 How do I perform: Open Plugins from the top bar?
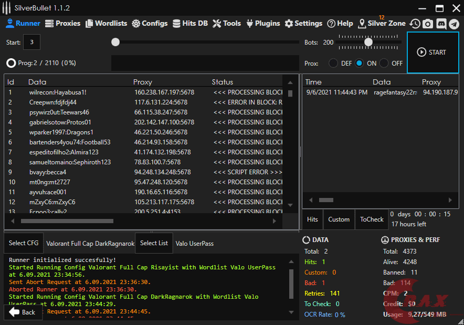click(263, 24)
